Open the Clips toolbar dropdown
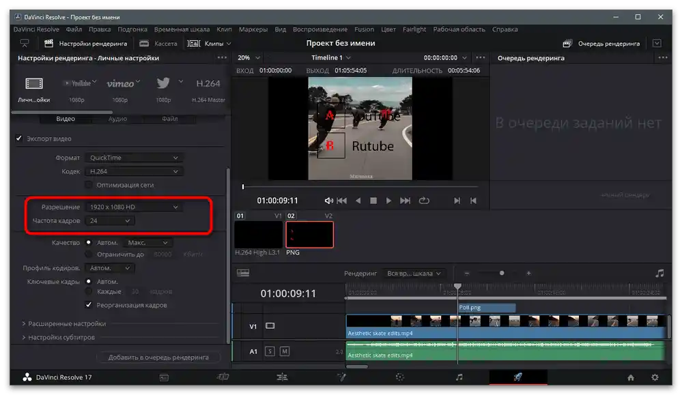Screen dimensions: 682x395 click(x=209, y=44)
